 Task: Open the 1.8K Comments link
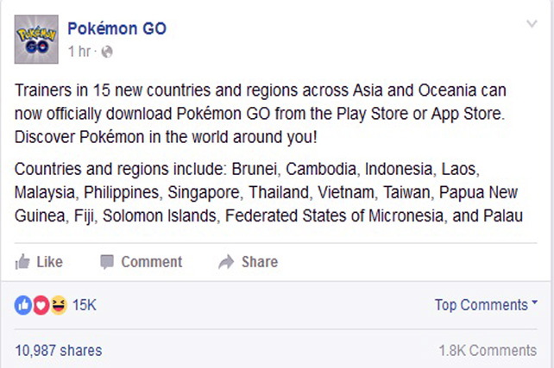click(488, 350)
